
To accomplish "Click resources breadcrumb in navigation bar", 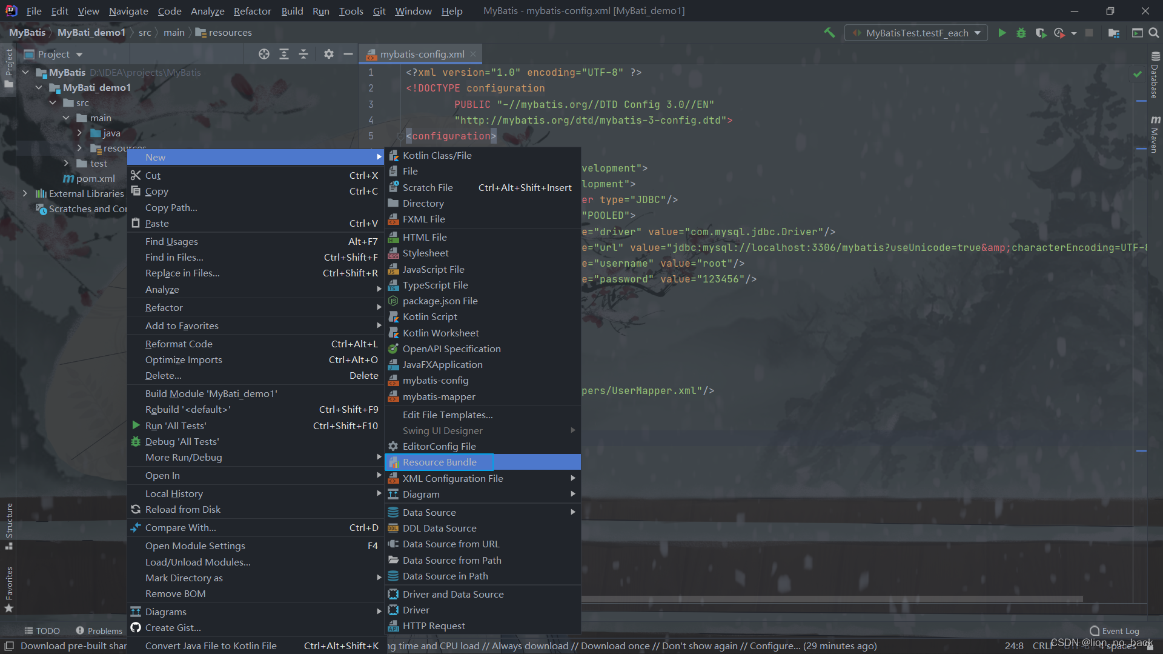I will coord(224,32).
